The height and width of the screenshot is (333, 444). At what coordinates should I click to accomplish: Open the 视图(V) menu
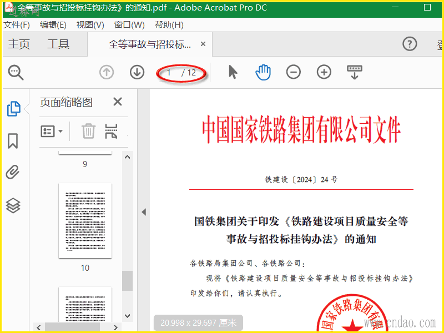point(90,25)
